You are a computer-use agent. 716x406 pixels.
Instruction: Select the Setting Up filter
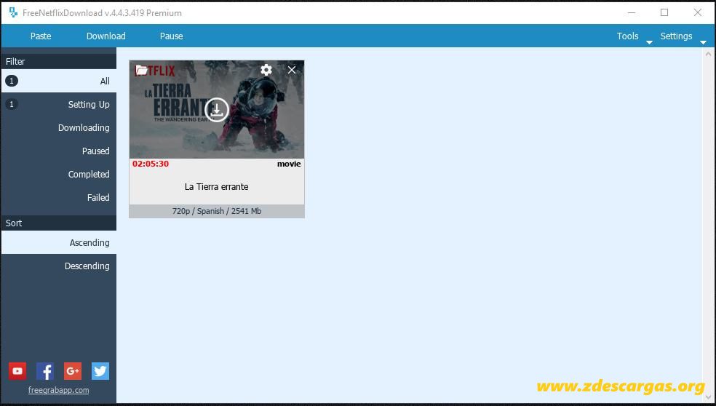(x=58, y=104)
